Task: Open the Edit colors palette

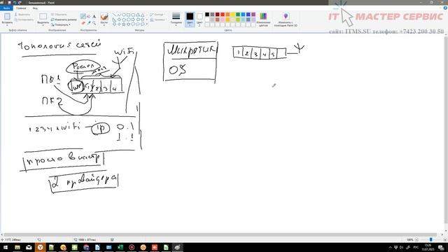Action: pyautogui.click(x=263, y=19)
